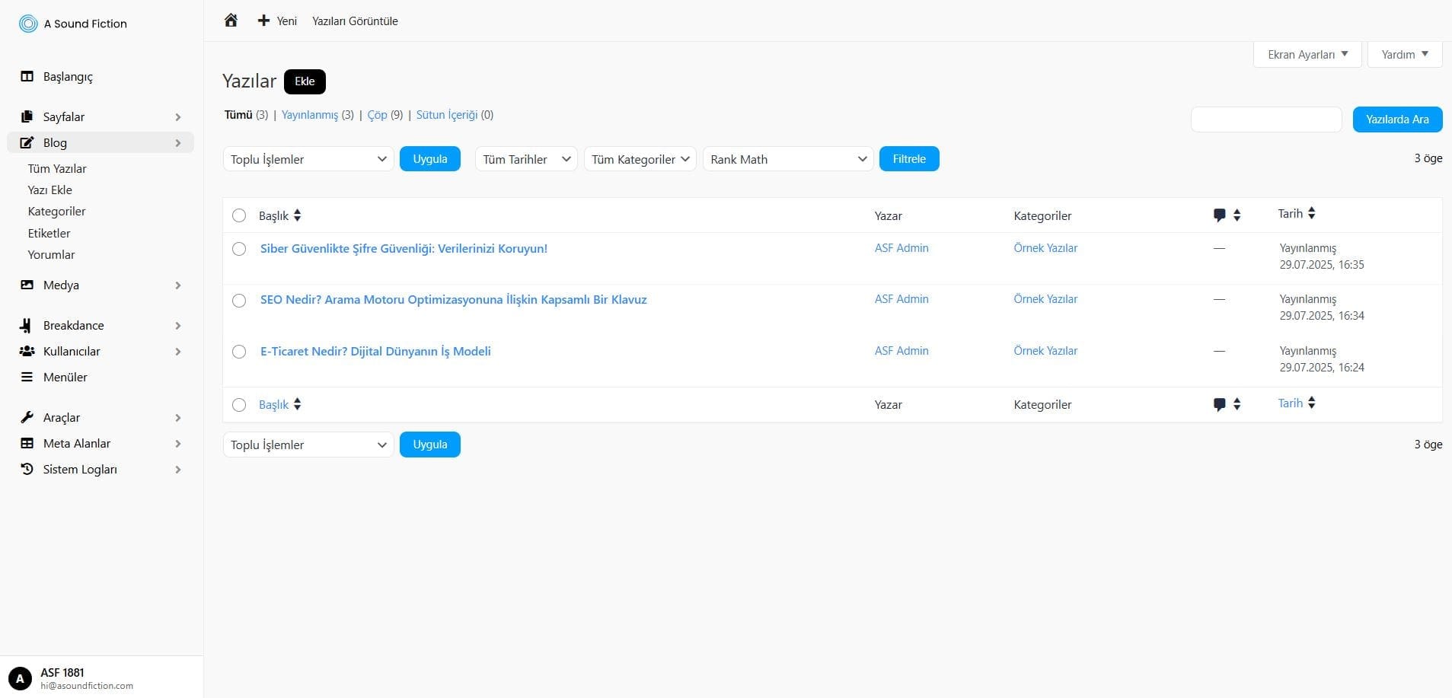Toggle select-all checkbox in header row

pos(239,215)
